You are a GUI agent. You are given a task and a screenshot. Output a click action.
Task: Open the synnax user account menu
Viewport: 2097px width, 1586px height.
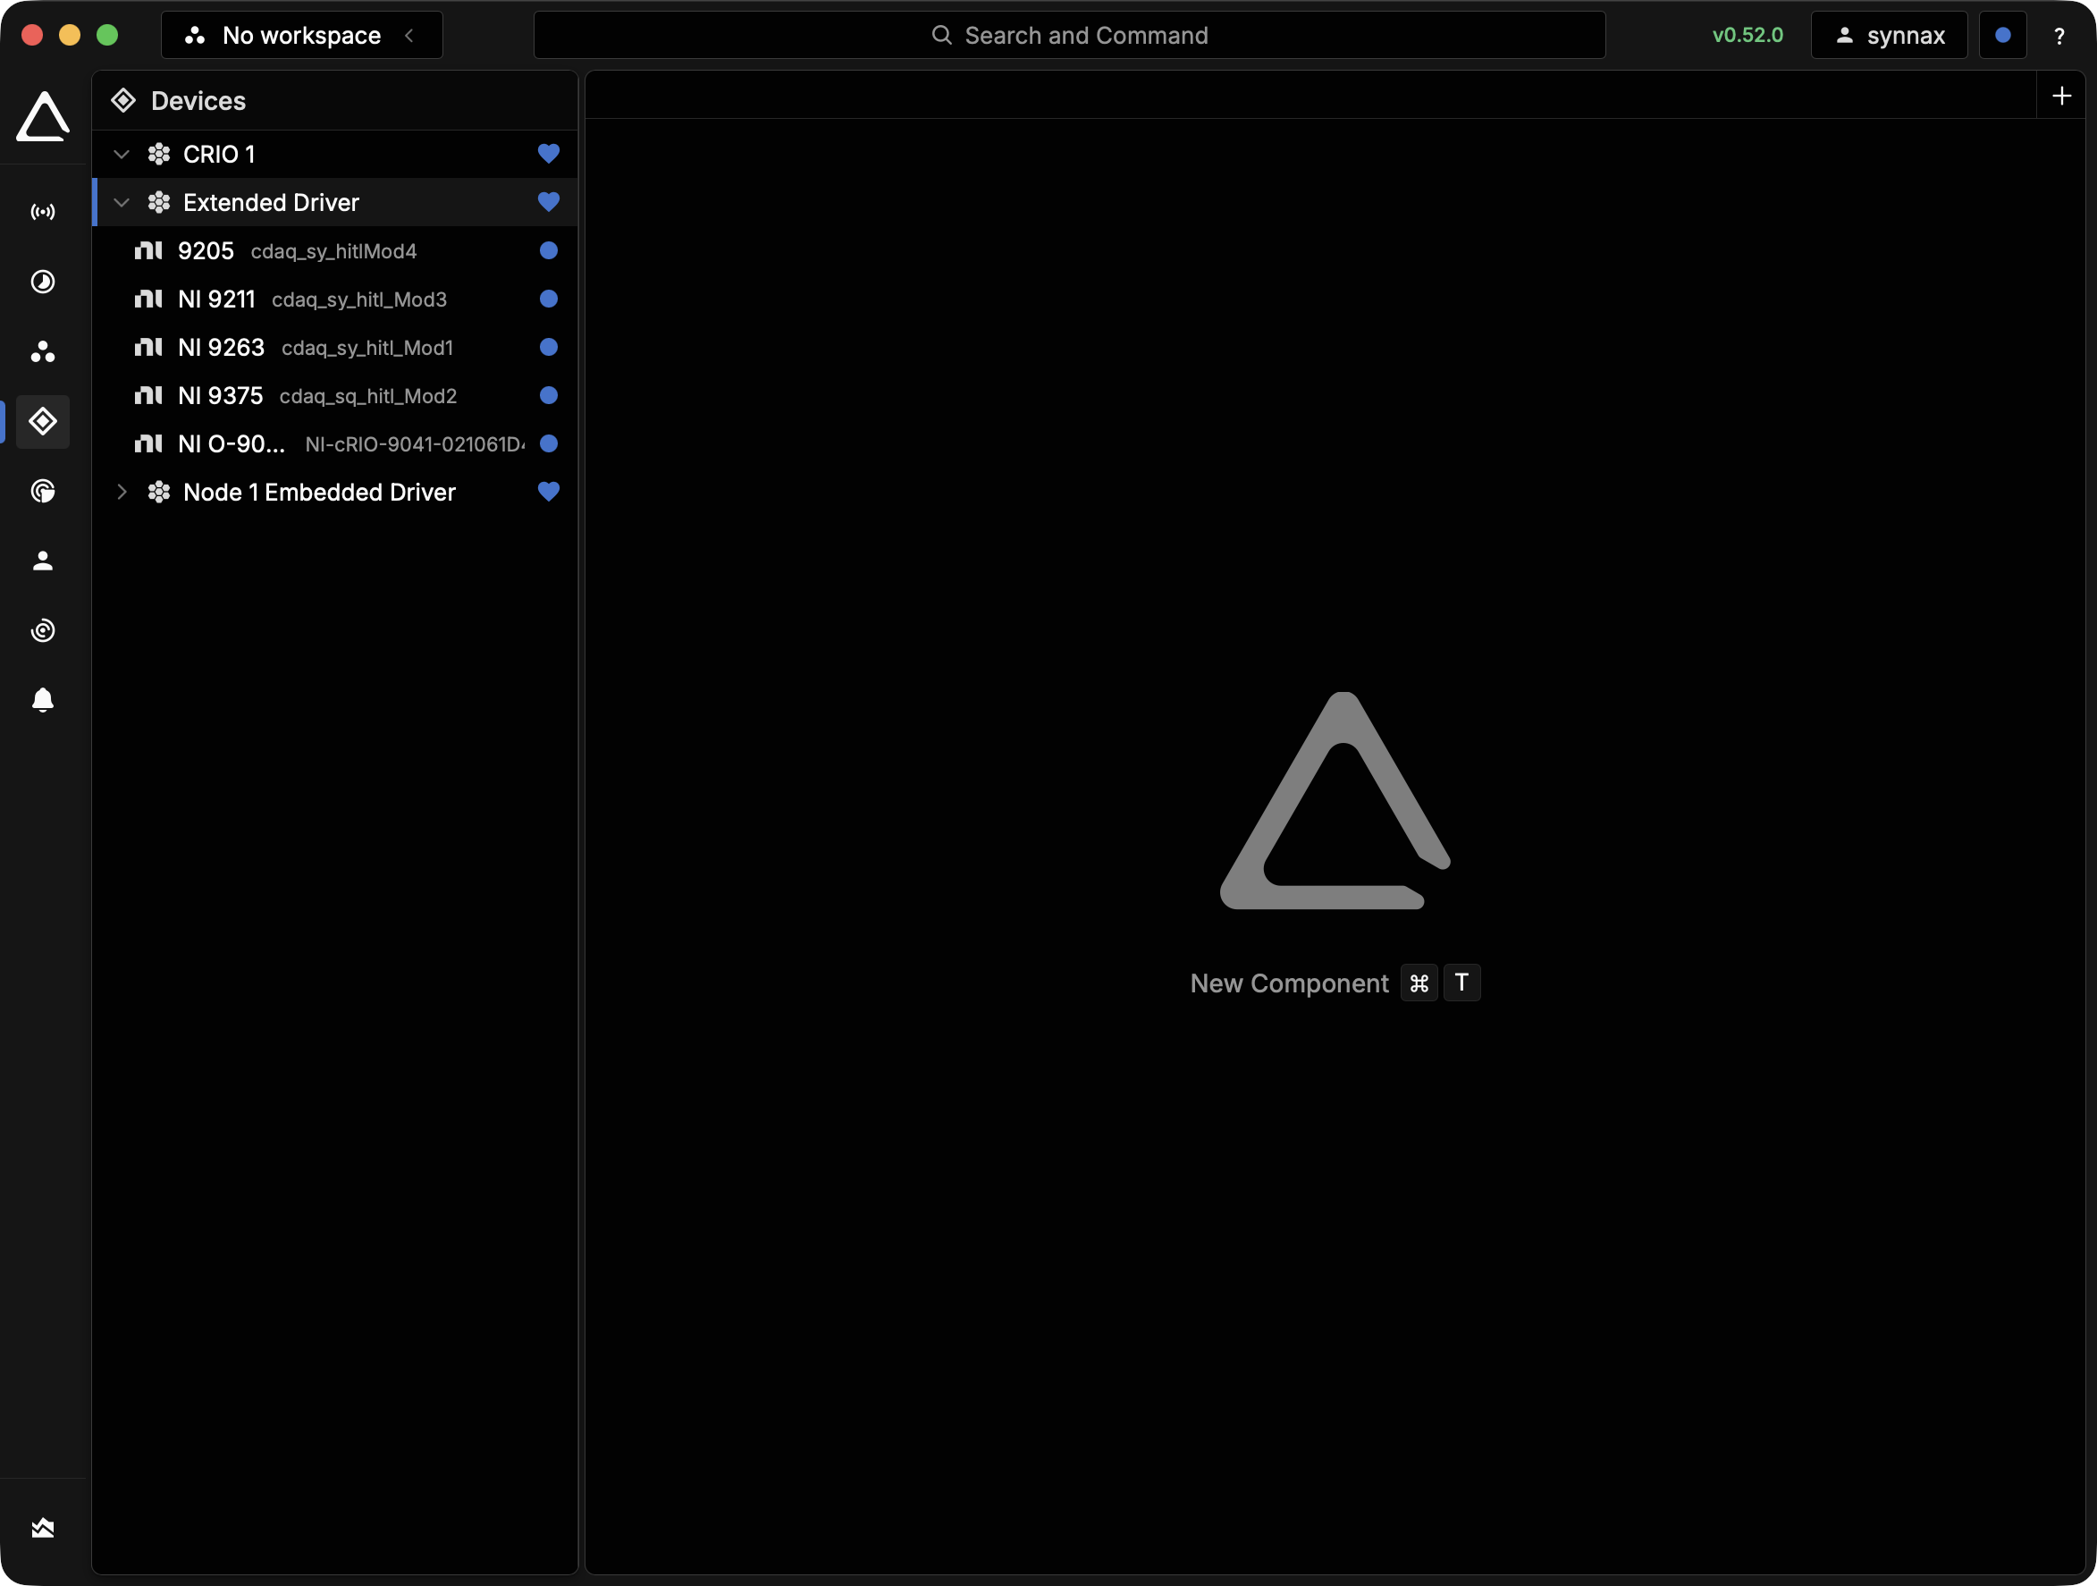pyautogui.click(x=1888, y=35)
